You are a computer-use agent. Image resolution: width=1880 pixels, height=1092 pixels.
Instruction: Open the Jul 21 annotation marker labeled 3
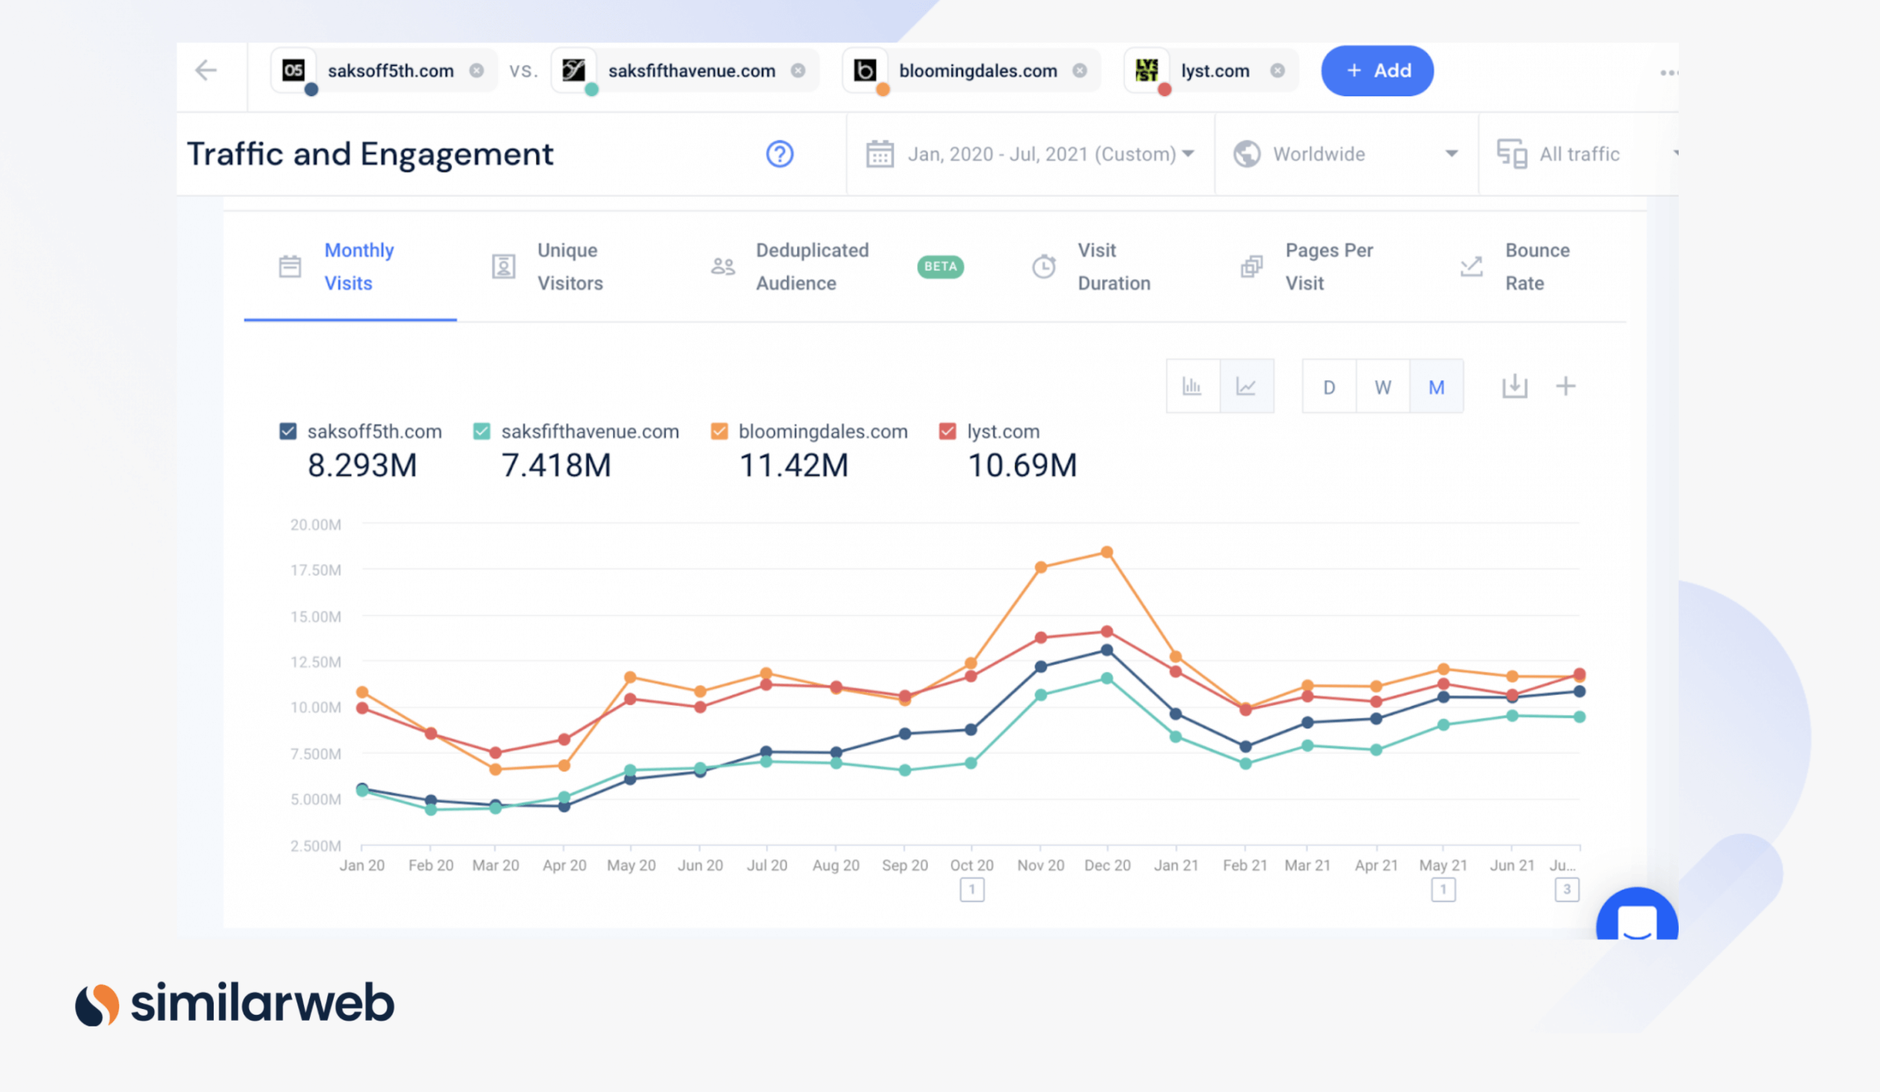(1566, 889)
